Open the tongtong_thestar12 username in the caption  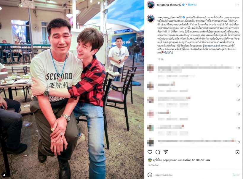[x=170, y=17]
